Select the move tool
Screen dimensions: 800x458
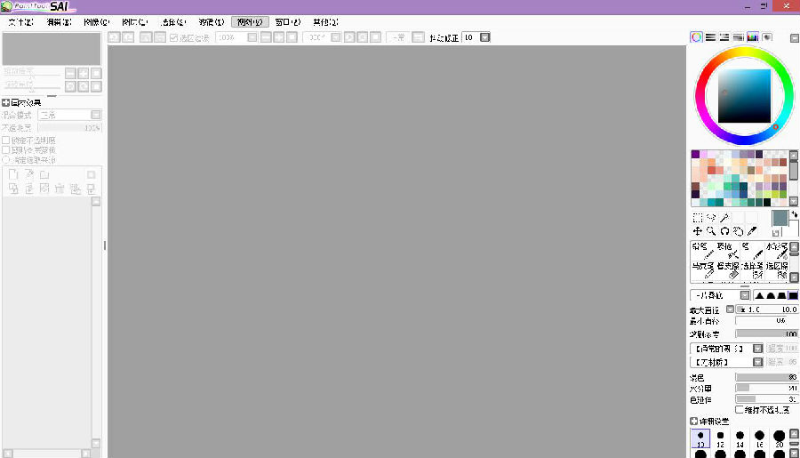tap(698, 231)
